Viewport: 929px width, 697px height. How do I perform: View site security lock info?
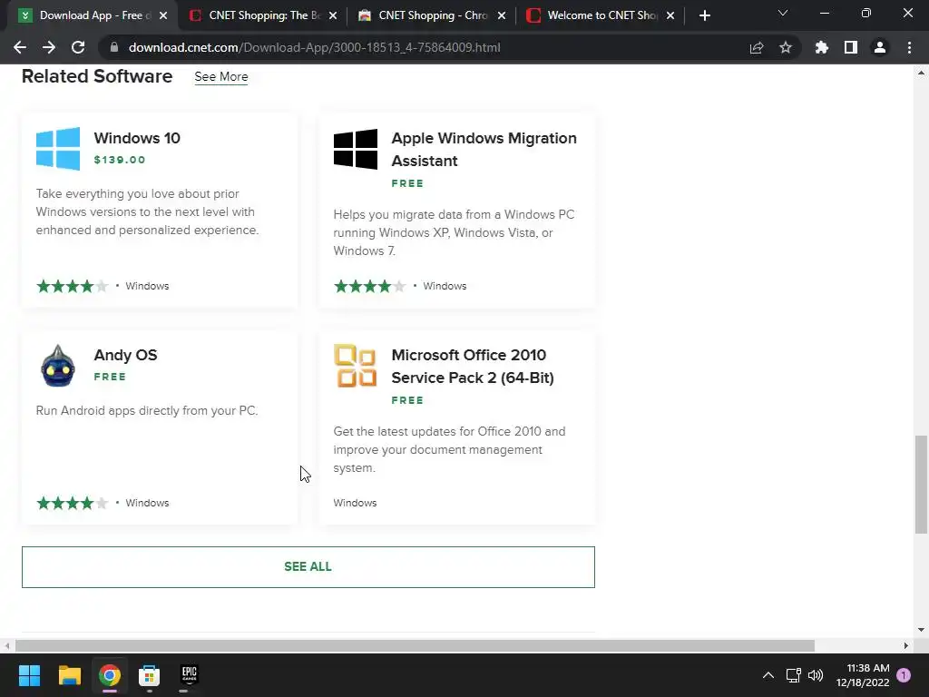tap(114, 47)
